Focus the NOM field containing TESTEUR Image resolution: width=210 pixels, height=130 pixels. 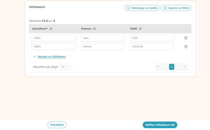[152, 47]
